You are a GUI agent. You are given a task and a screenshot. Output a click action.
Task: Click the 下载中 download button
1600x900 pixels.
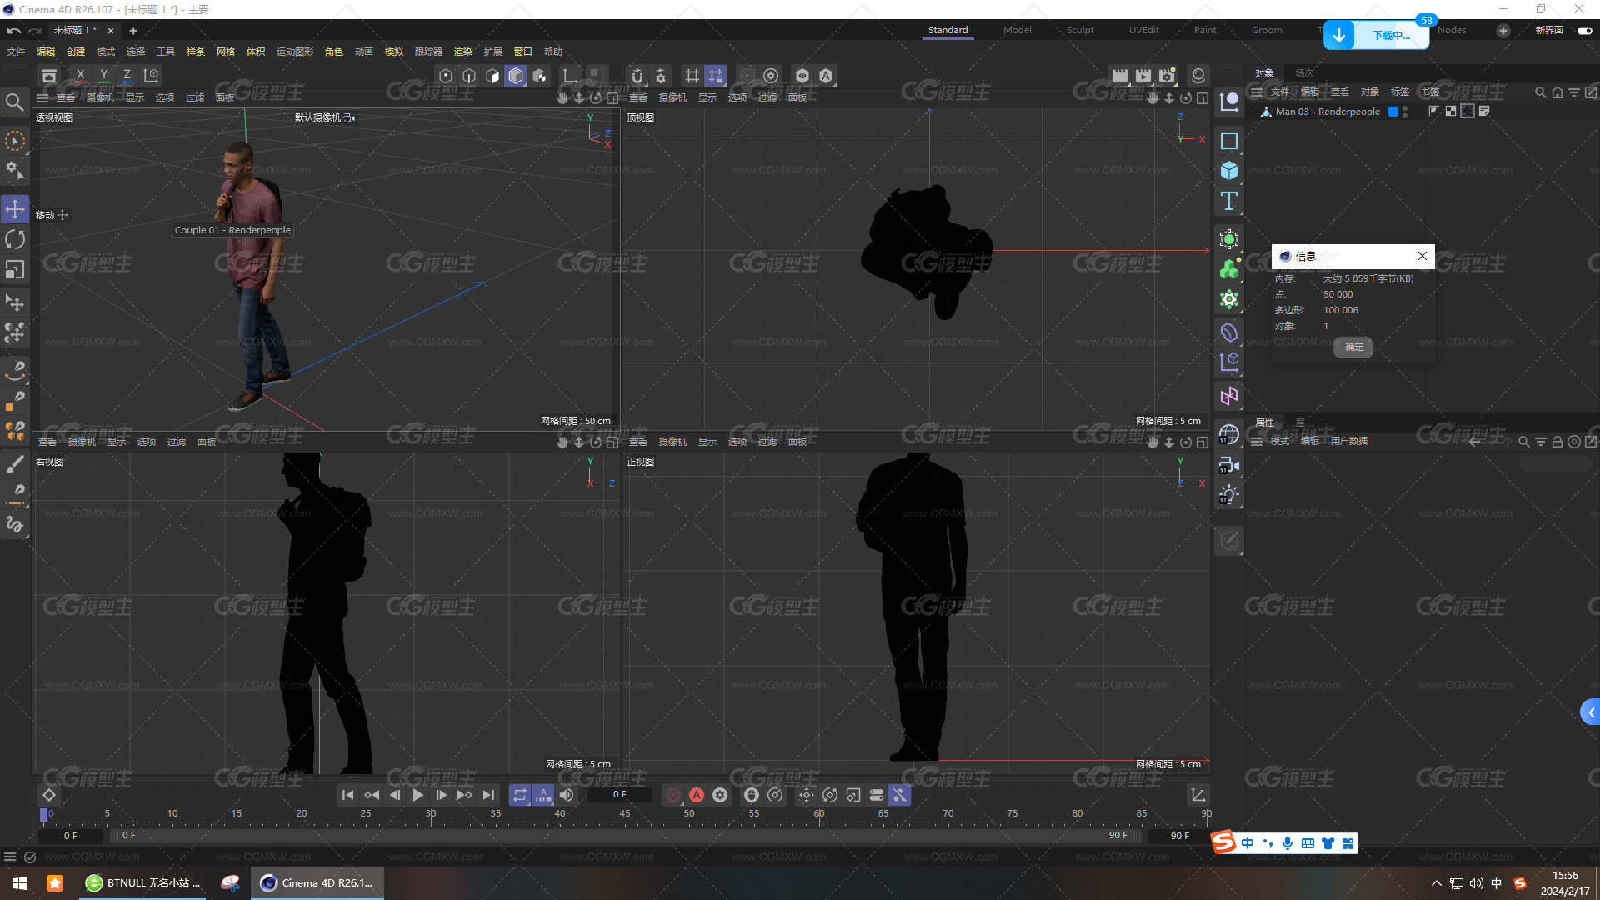click(1377, 35)
